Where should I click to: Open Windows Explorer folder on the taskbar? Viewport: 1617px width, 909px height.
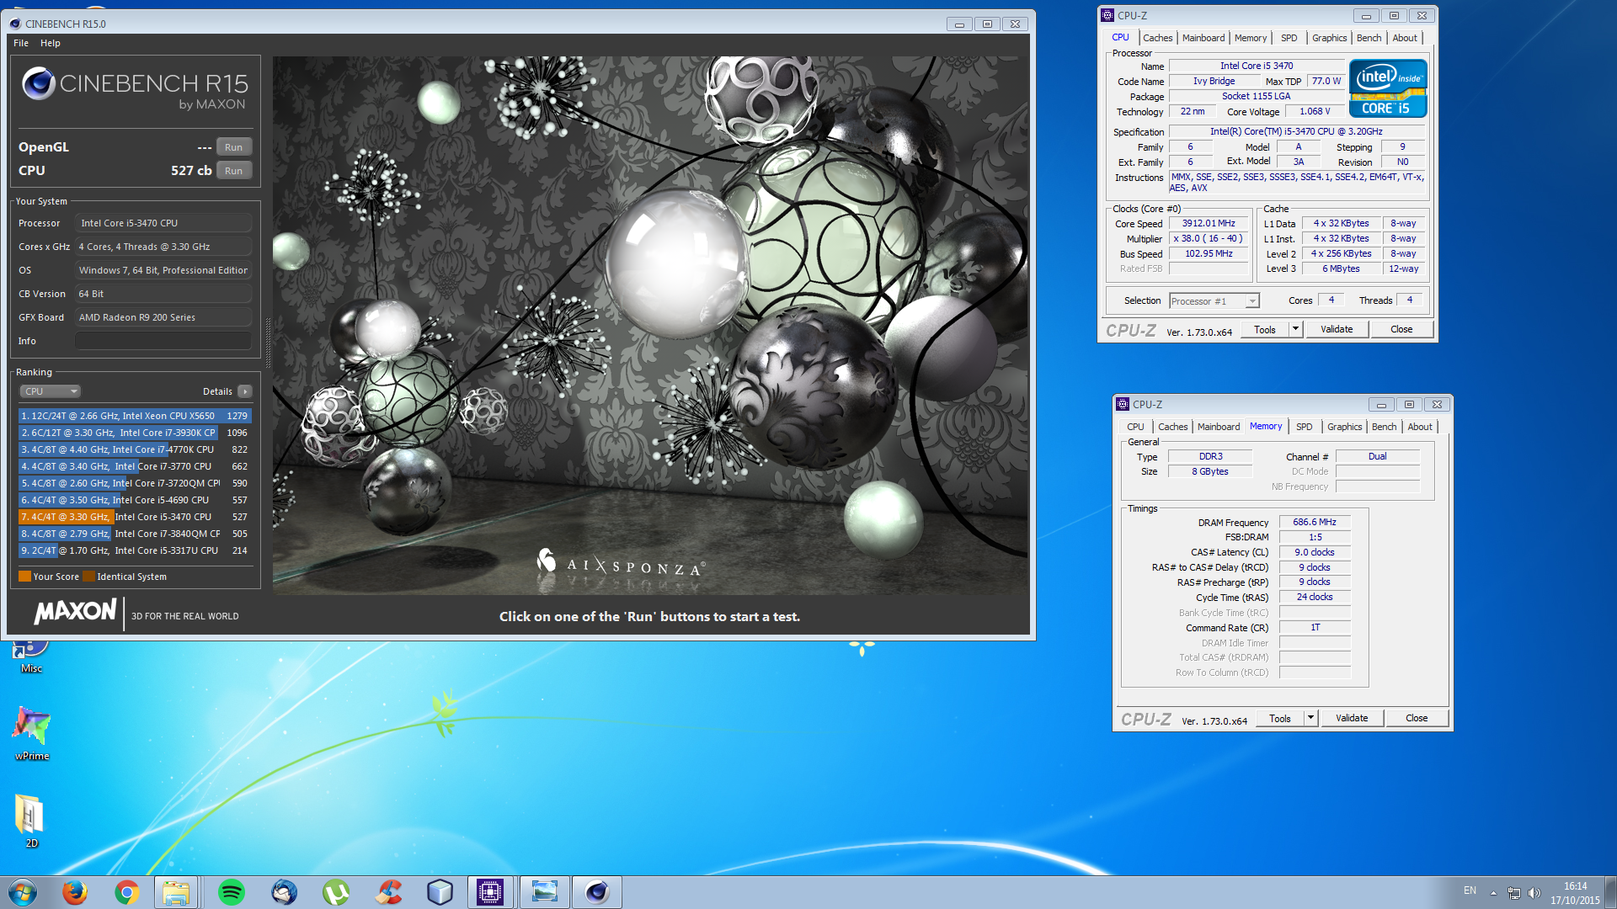(176, 892)
